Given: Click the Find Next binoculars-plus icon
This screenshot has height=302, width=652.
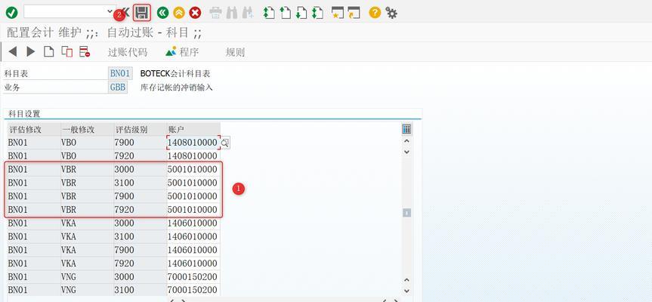Looking at the screenshot, I should [248, 13].
